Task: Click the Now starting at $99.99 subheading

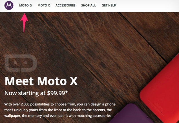Action: coord(36,93)
